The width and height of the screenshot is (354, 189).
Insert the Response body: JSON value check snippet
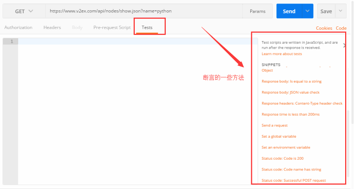tap(291, 93)
